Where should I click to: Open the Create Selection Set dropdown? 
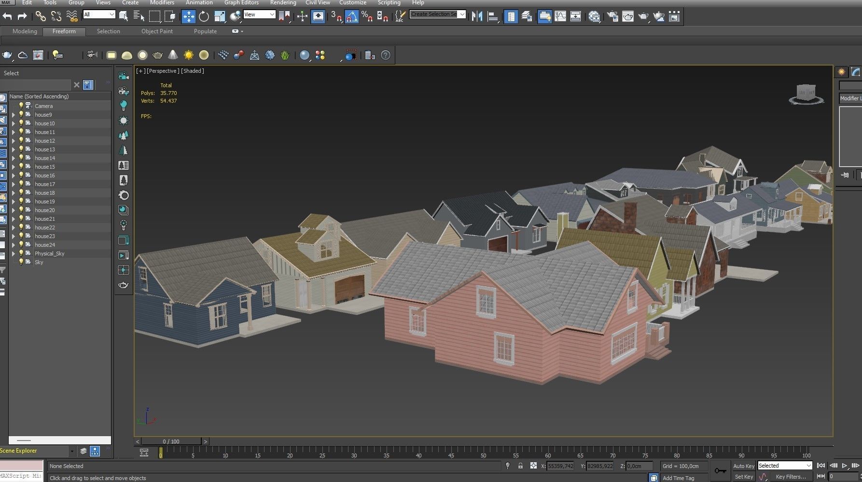(438, 14)
